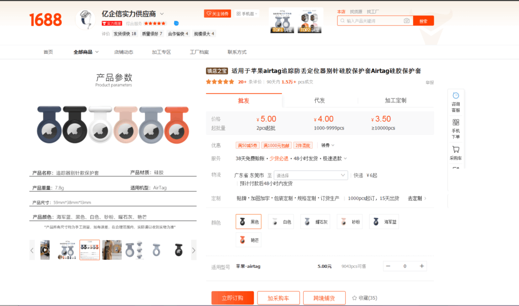Image resolution: width=519 pixels, height=306 pixels.
Task: Click the 举报 report link
Action: pos(430,83)
